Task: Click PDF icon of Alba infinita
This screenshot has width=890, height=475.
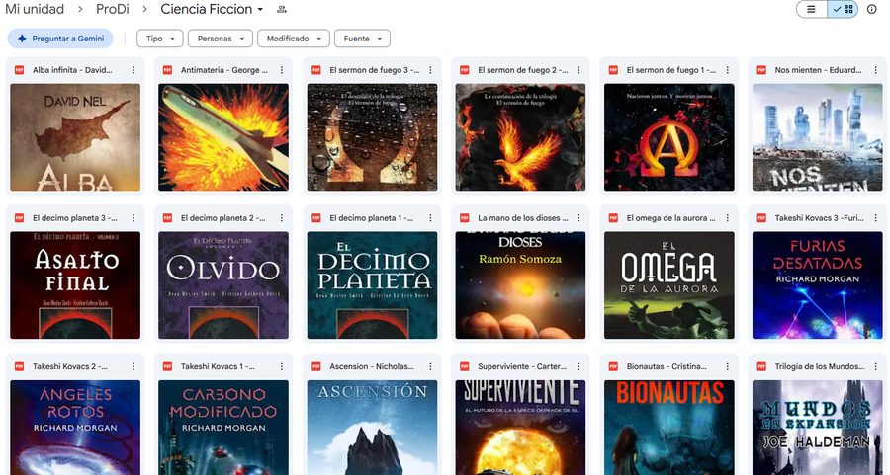Action: pos(20,70)
